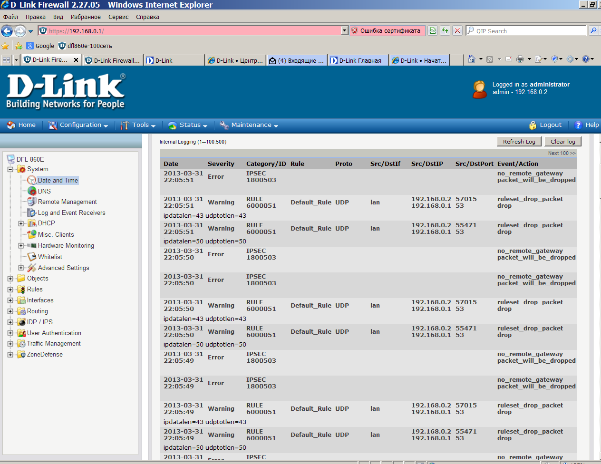Click the dfl860e-100сеть favorite link
This screenshot has height=464, width=601.
(x=85, y=46)
